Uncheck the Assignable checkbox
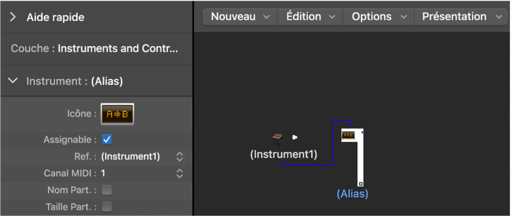Screen dimensions: 511x216 click(107, 139)
